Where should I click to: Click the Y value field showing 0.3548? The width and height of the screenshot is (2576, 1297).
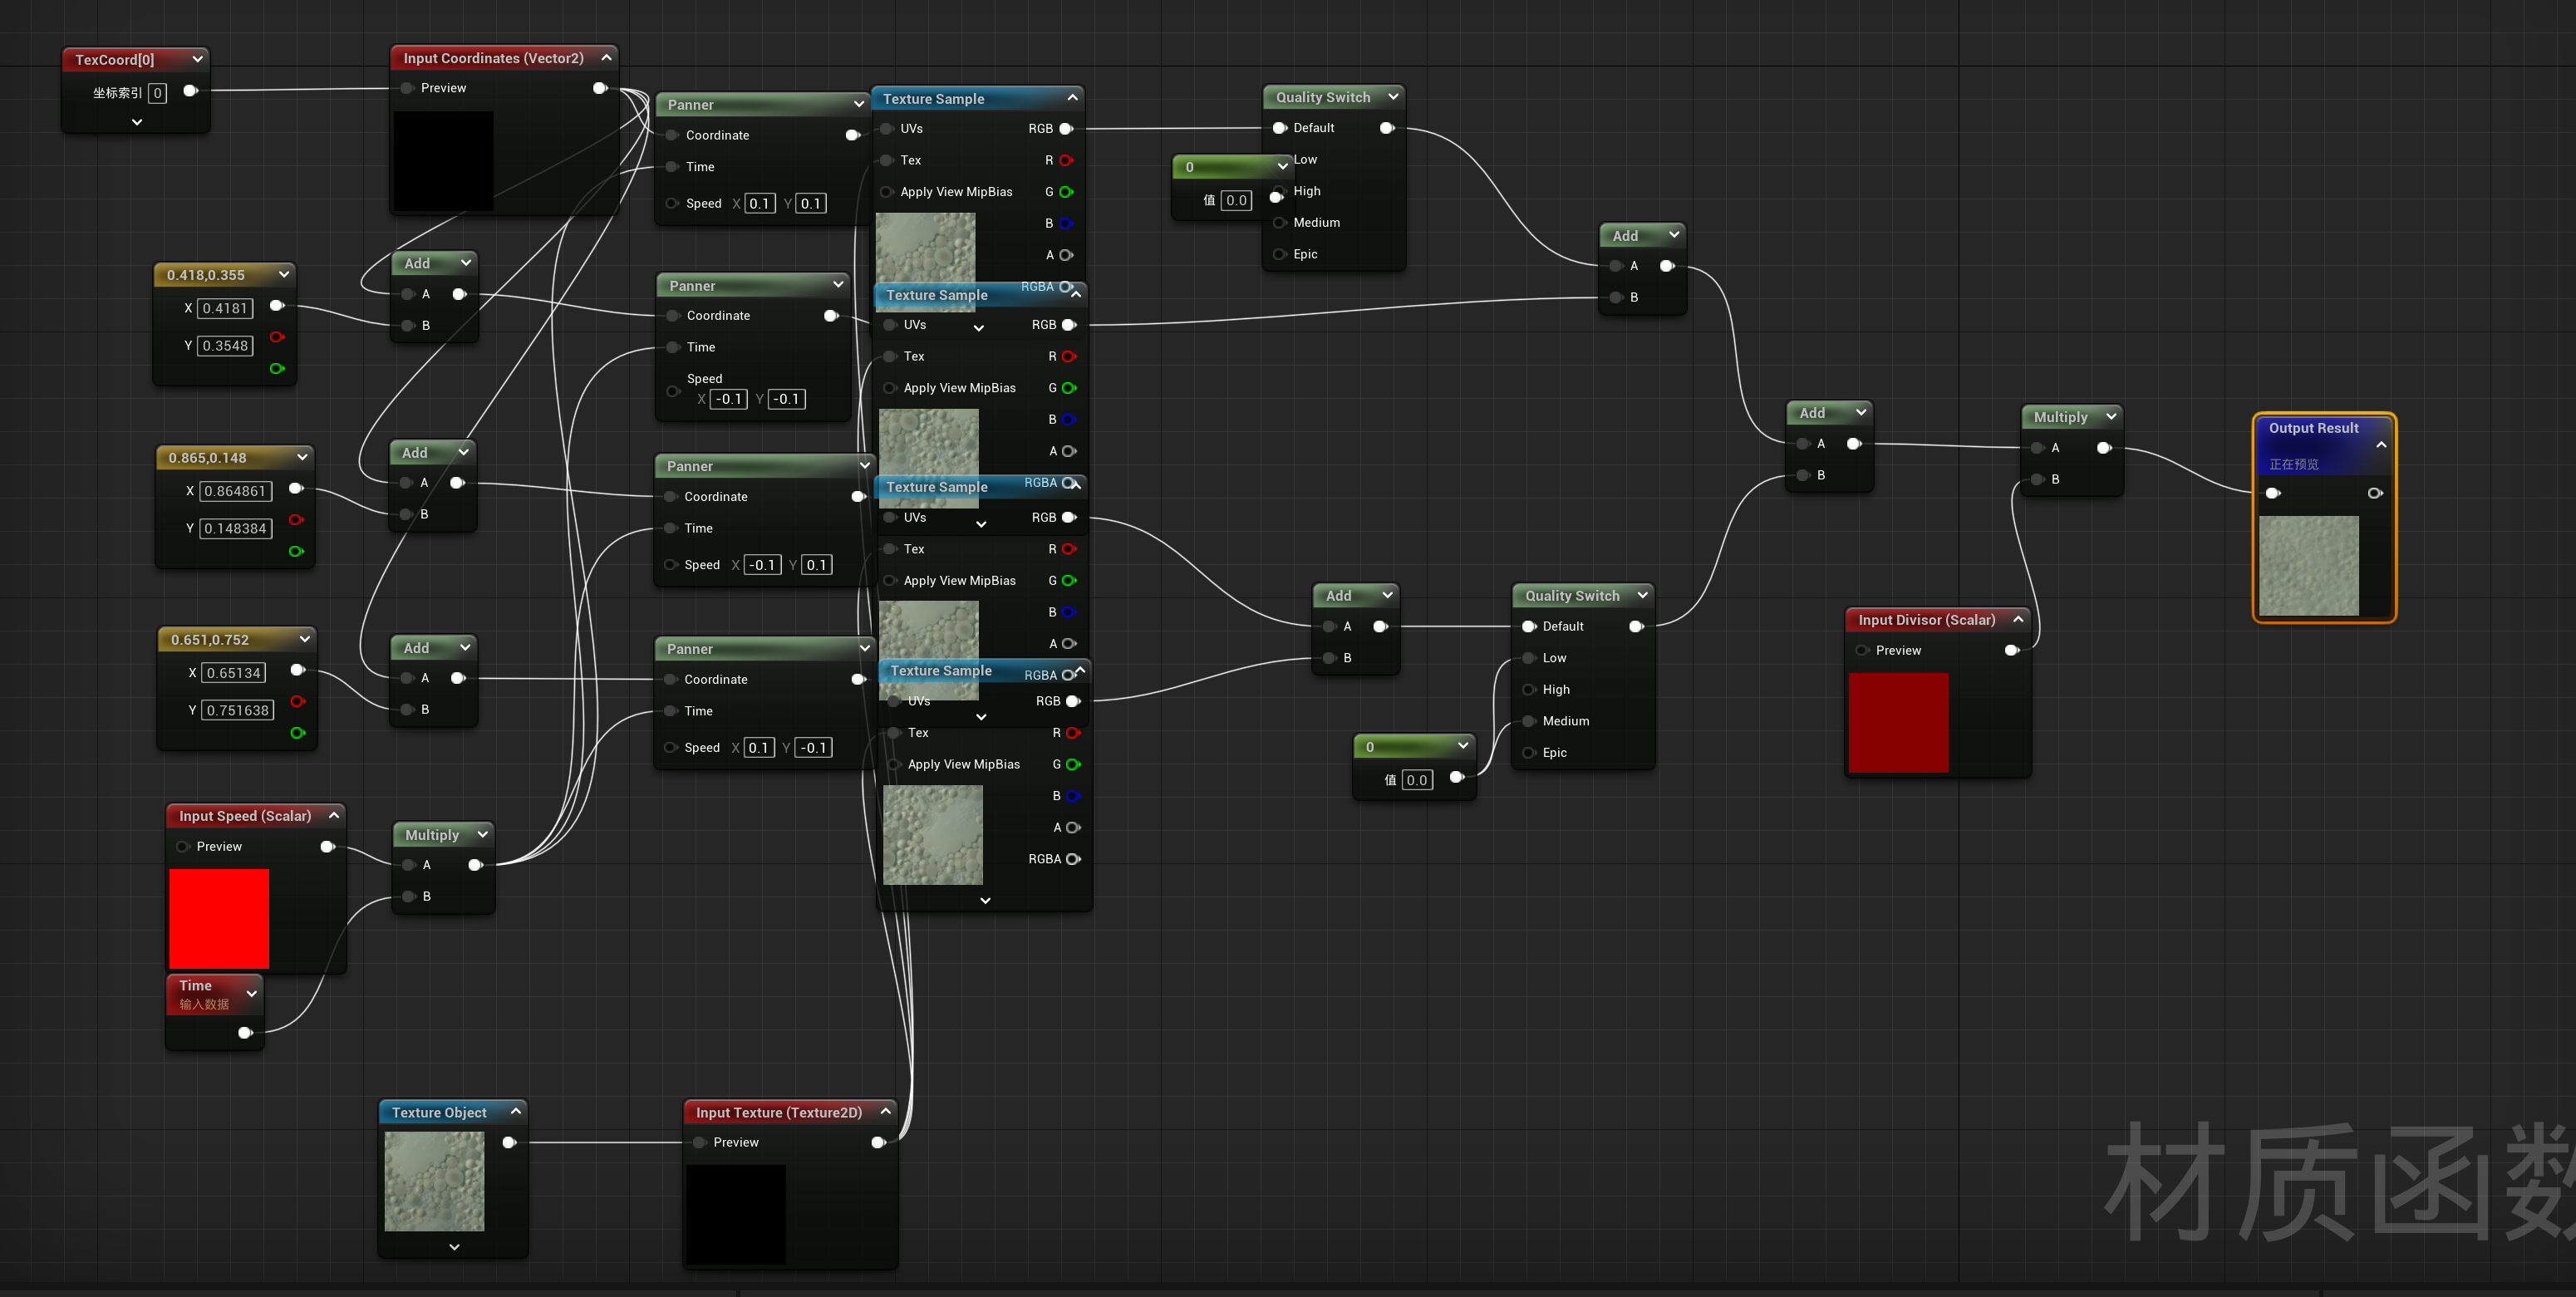[x=225, y=346]
